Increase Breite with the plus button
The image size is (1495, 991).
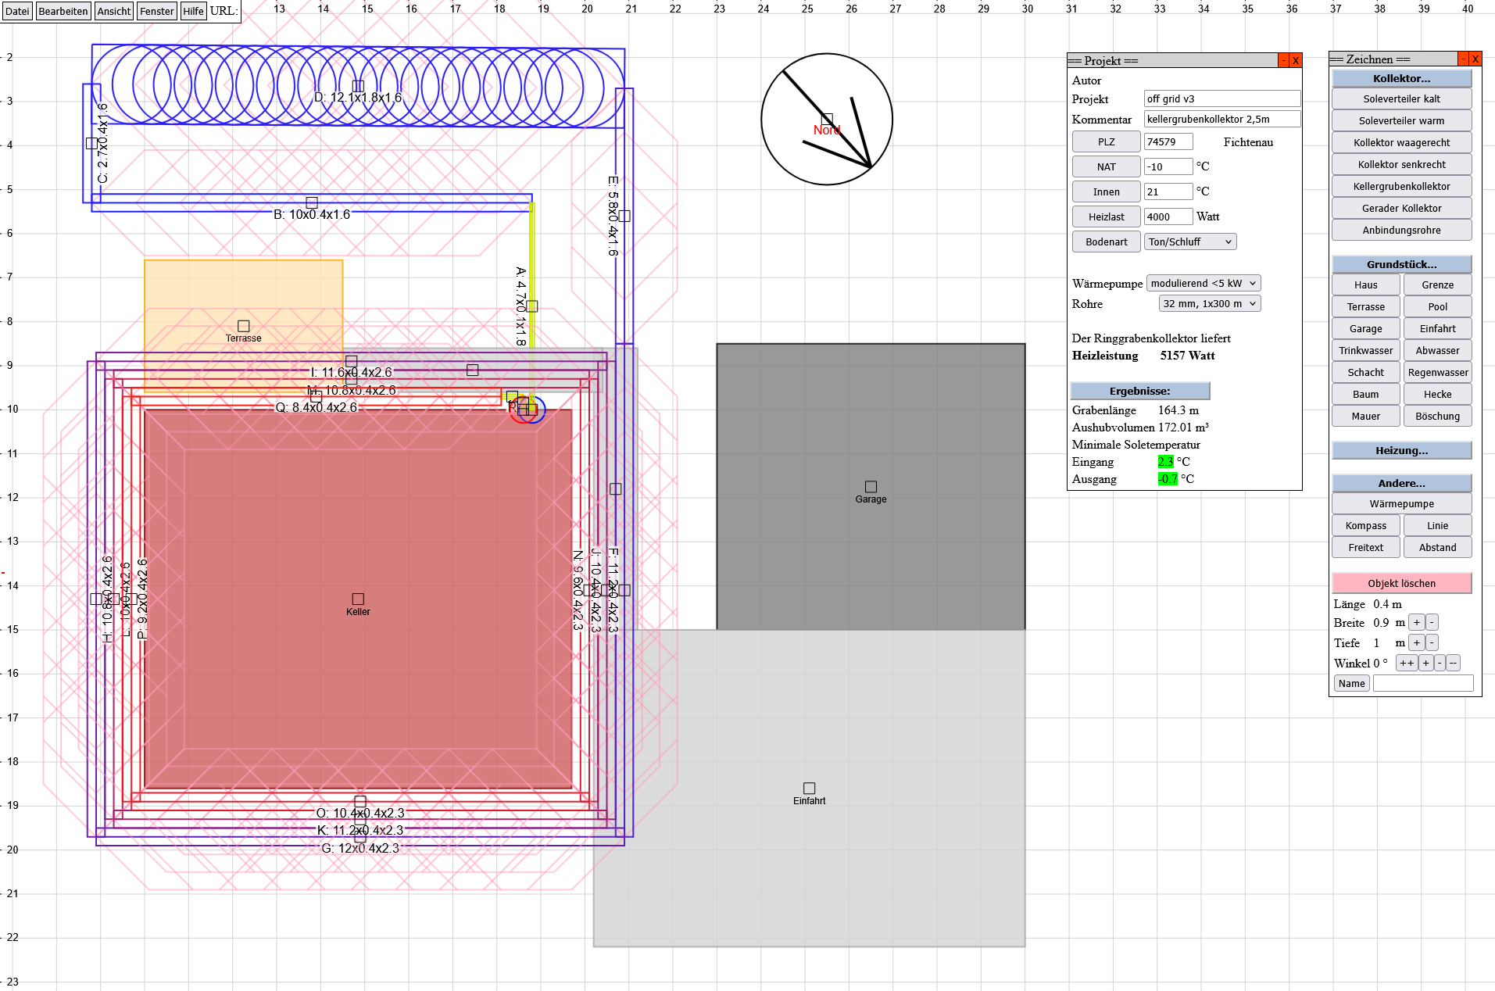click(1417, 623)
